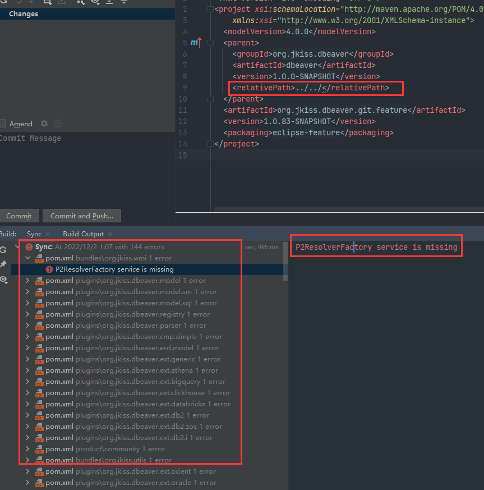Open view options with the eye icon

4,278
